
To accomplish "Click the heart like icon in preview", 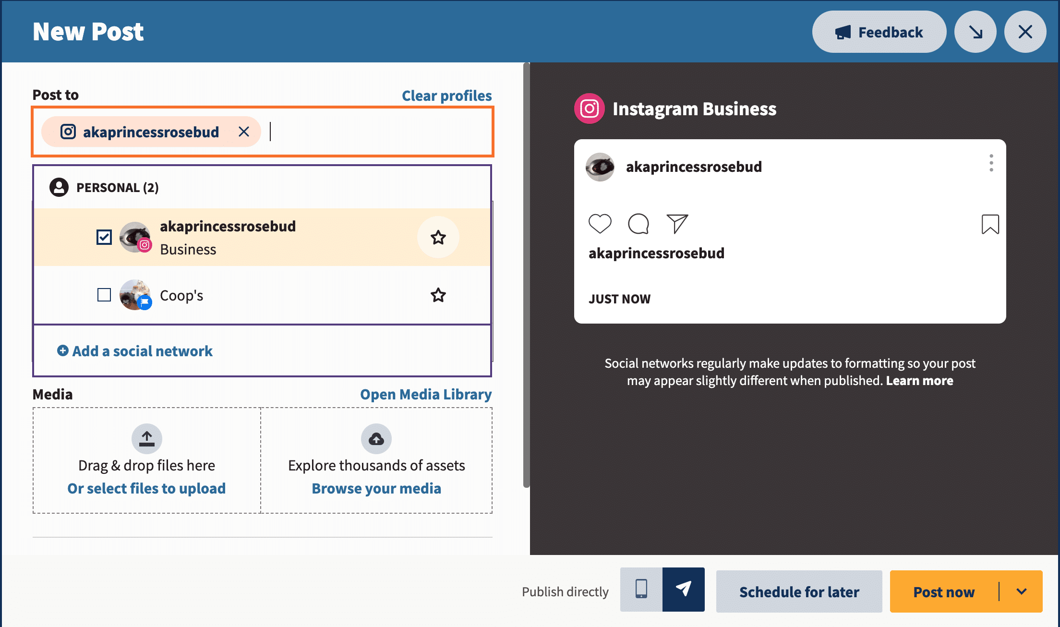I will click(600, 224).
